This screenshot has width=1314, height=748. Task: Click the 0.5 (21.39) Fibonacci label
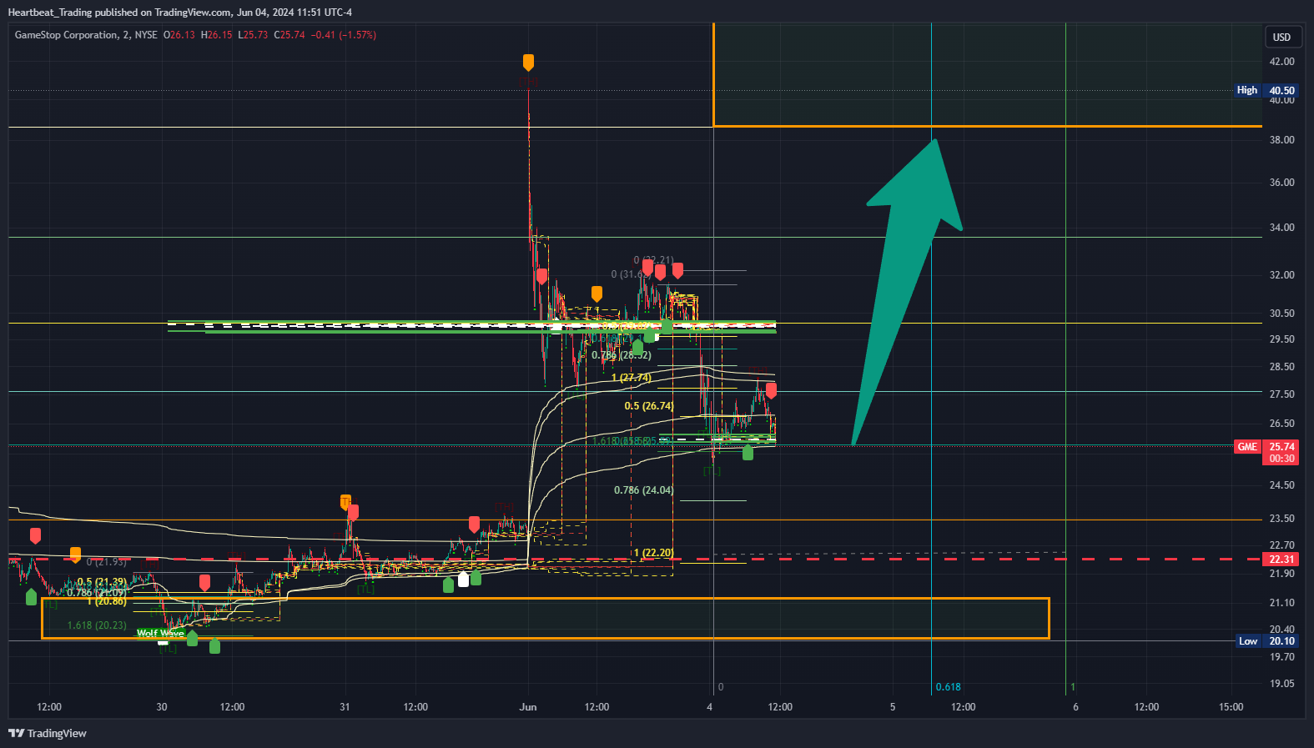click(102, 582)
